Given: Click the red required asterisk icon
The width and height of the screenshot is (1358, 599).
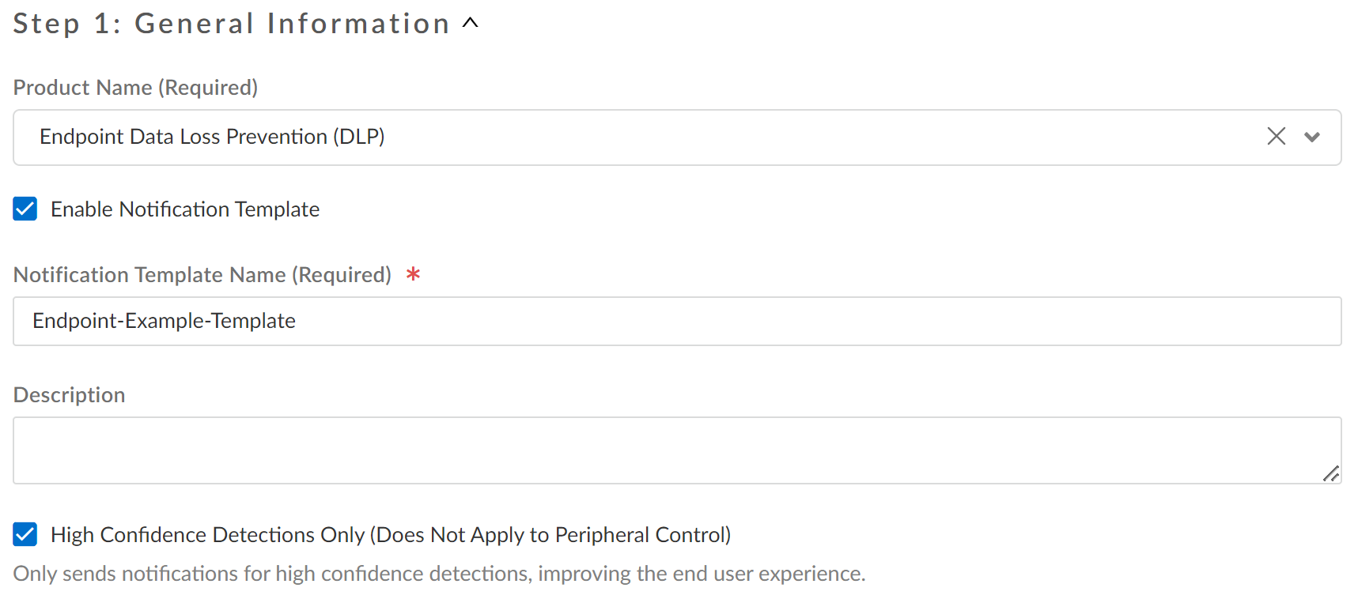Looking at the screenshot, I should click(413, 274).
